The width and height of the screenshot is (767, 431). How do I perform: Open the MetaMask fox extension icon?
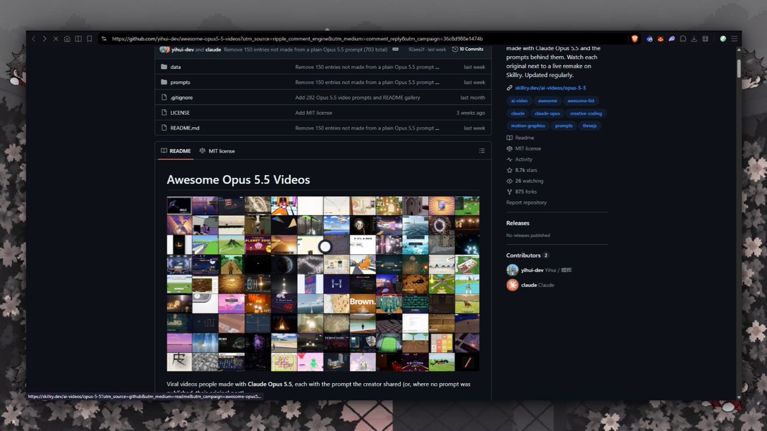(660, 39)
